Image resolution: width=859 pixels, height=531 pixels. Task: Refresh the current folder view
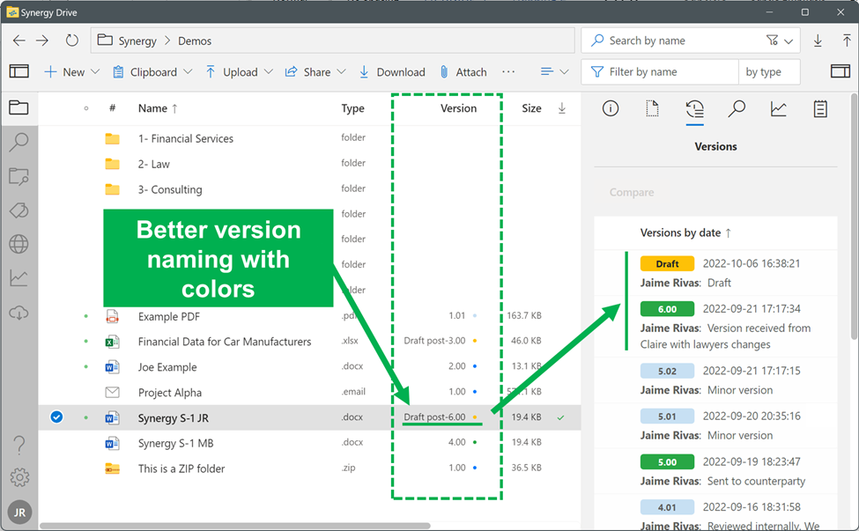[71, 41]
